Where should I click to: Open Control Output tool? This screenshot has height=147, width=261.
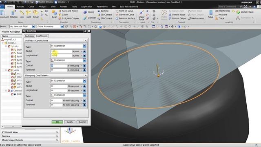178,18
